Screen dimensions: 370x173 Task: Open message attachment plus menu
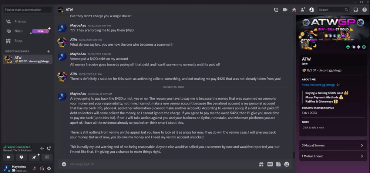tap(64, 164)
